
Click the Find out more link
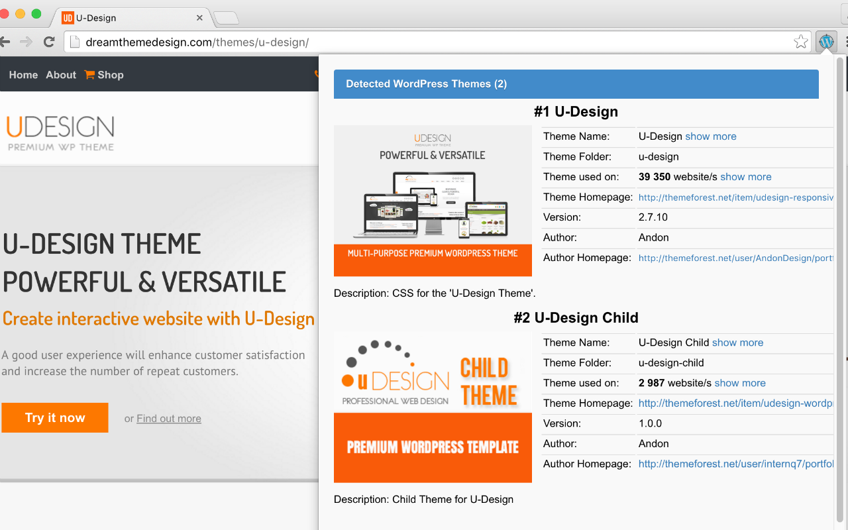click(x=168, y=418)
